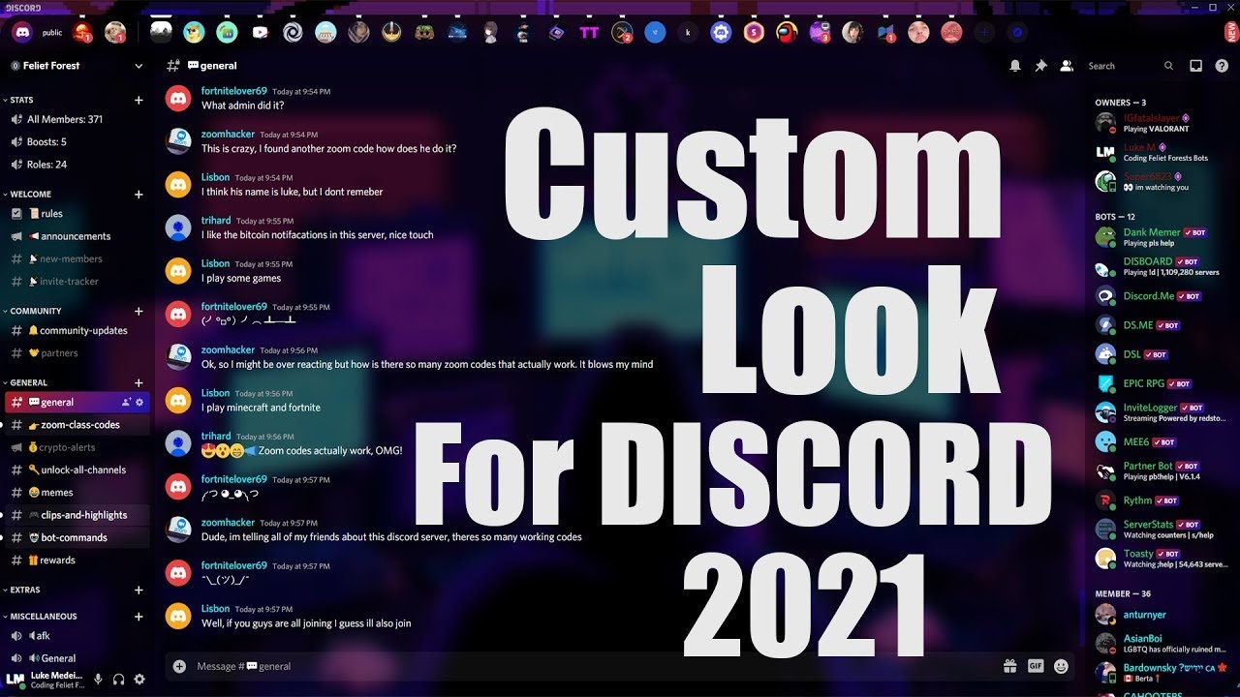1240x697 pixels.
Task: Click 'All Members: 371' stat channel
Action: [77, 119]
